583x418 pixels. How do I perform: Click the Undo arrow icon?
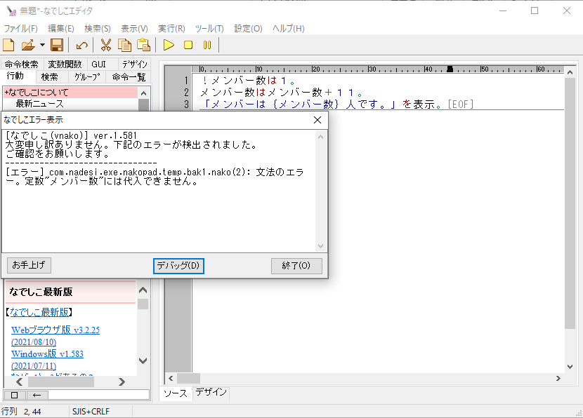click(82, 46)
